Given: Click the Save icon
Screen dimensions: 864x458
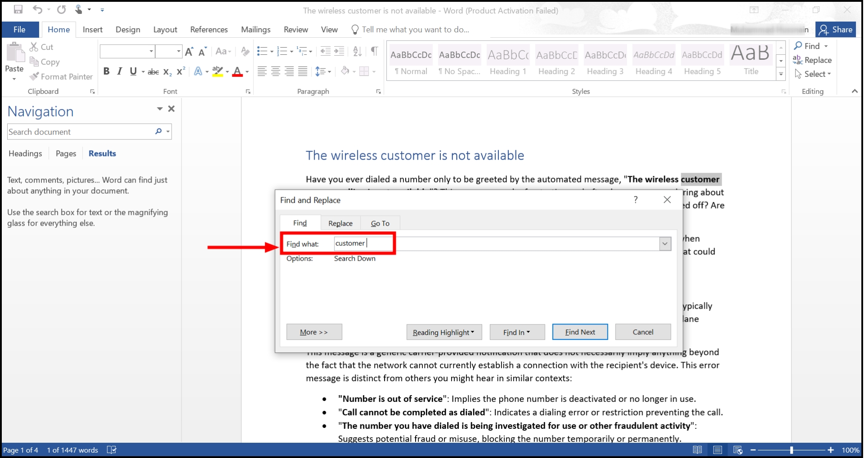Looking at the screenshot, I should [18, 9].
